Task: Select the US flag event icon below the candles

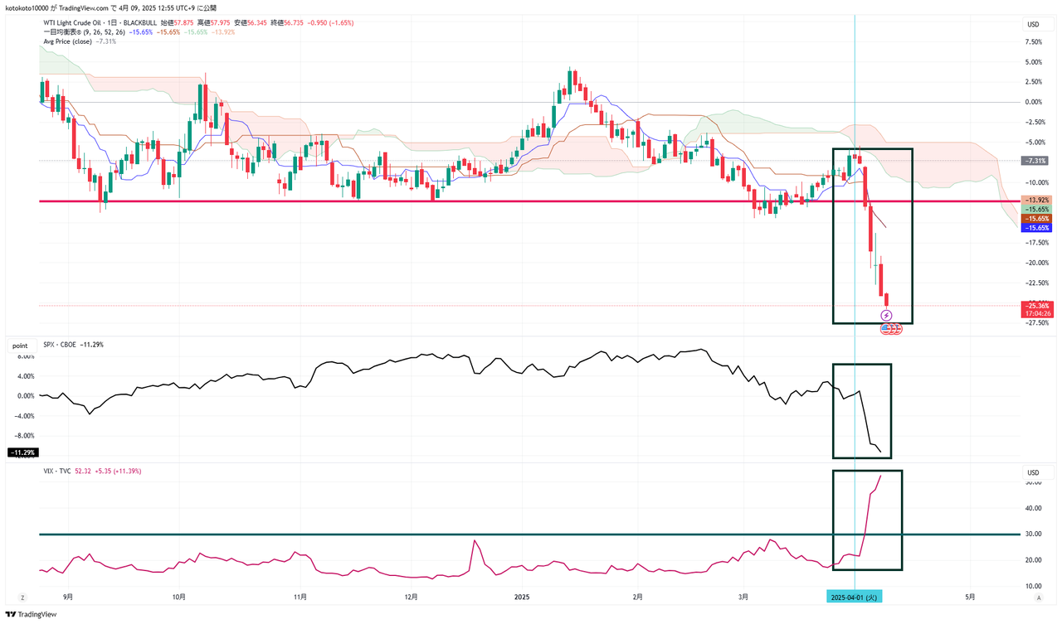Action: click(x=884, y=329)
